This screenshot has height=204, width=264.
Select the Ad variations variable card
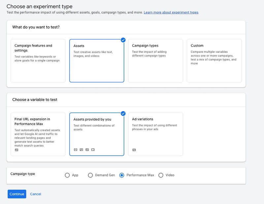[155, 132]
